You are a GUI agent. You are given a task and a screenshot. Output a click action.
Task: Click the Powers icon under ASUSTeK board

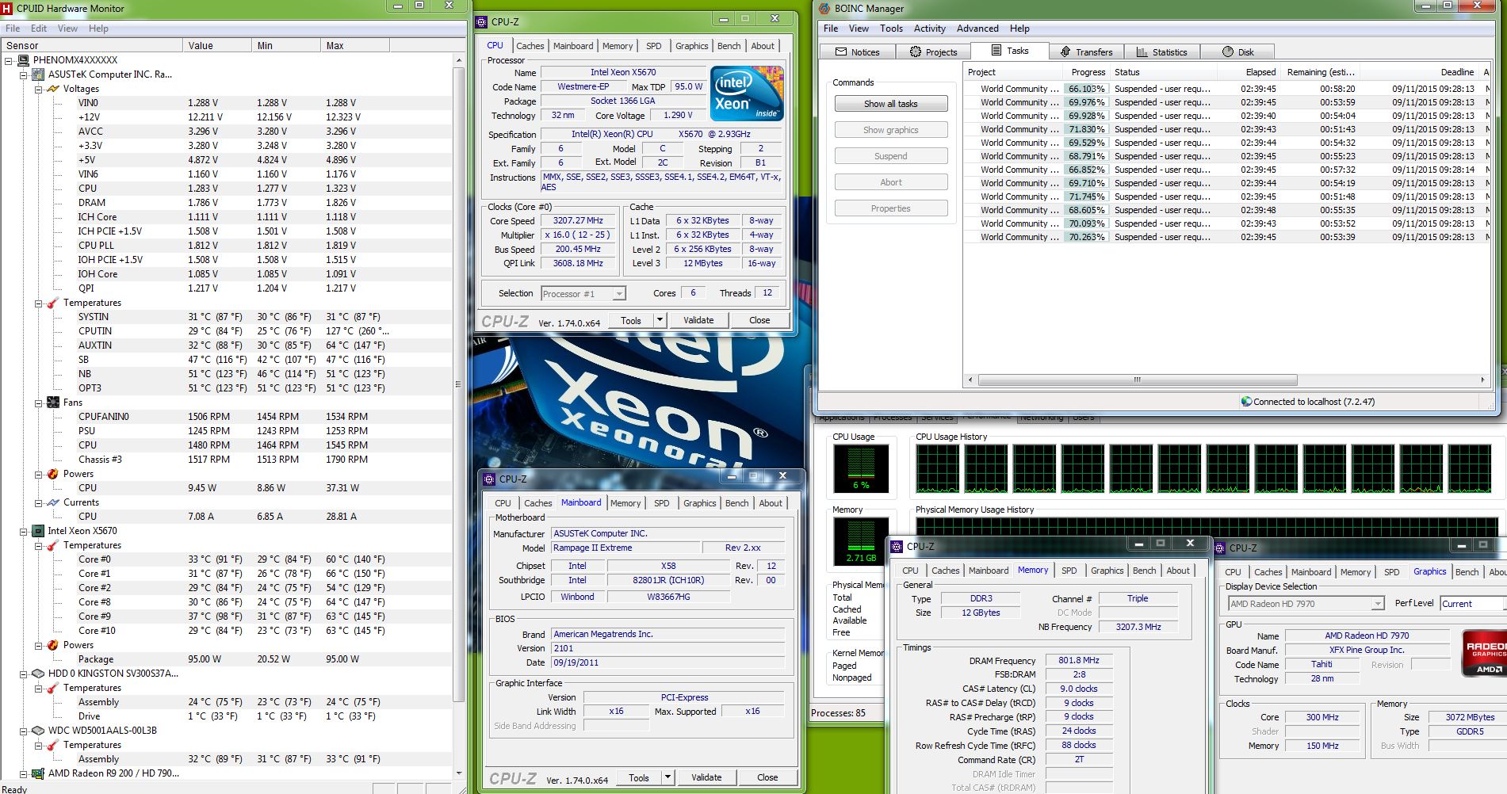click(x=52, y=474)
